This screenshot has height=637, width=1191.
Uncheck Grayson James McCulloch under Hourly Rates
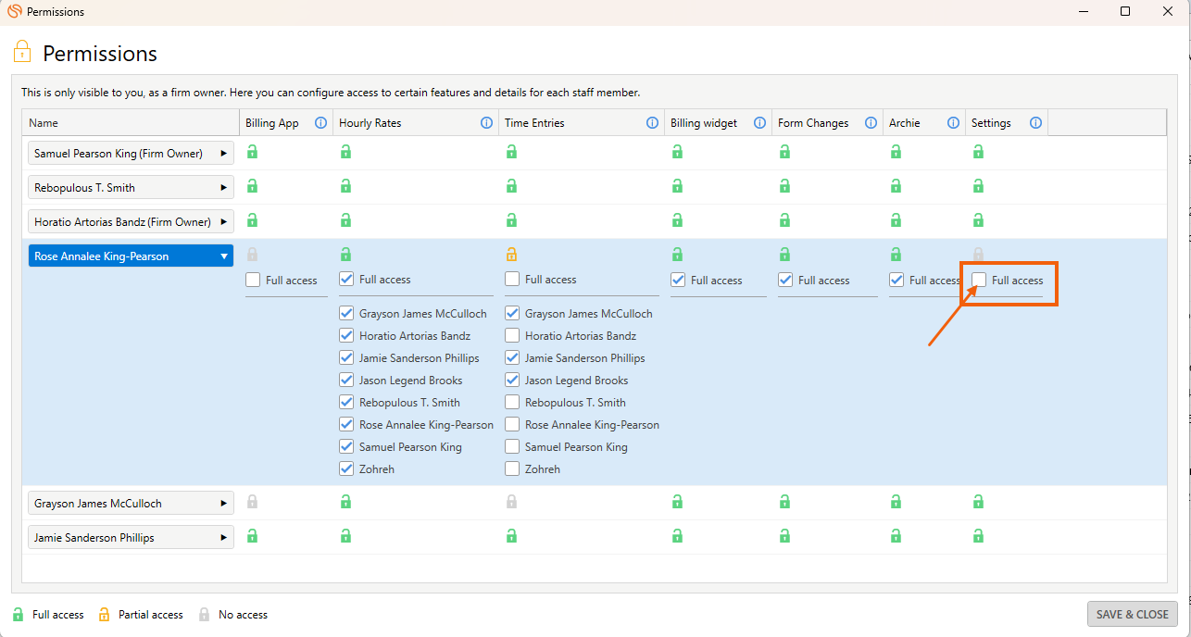(x=346, y=314)
